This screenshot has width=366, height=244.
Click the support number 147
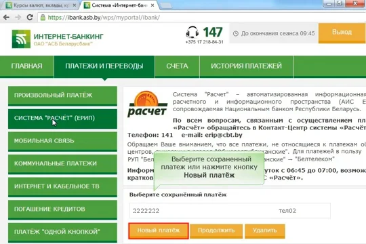213,33
